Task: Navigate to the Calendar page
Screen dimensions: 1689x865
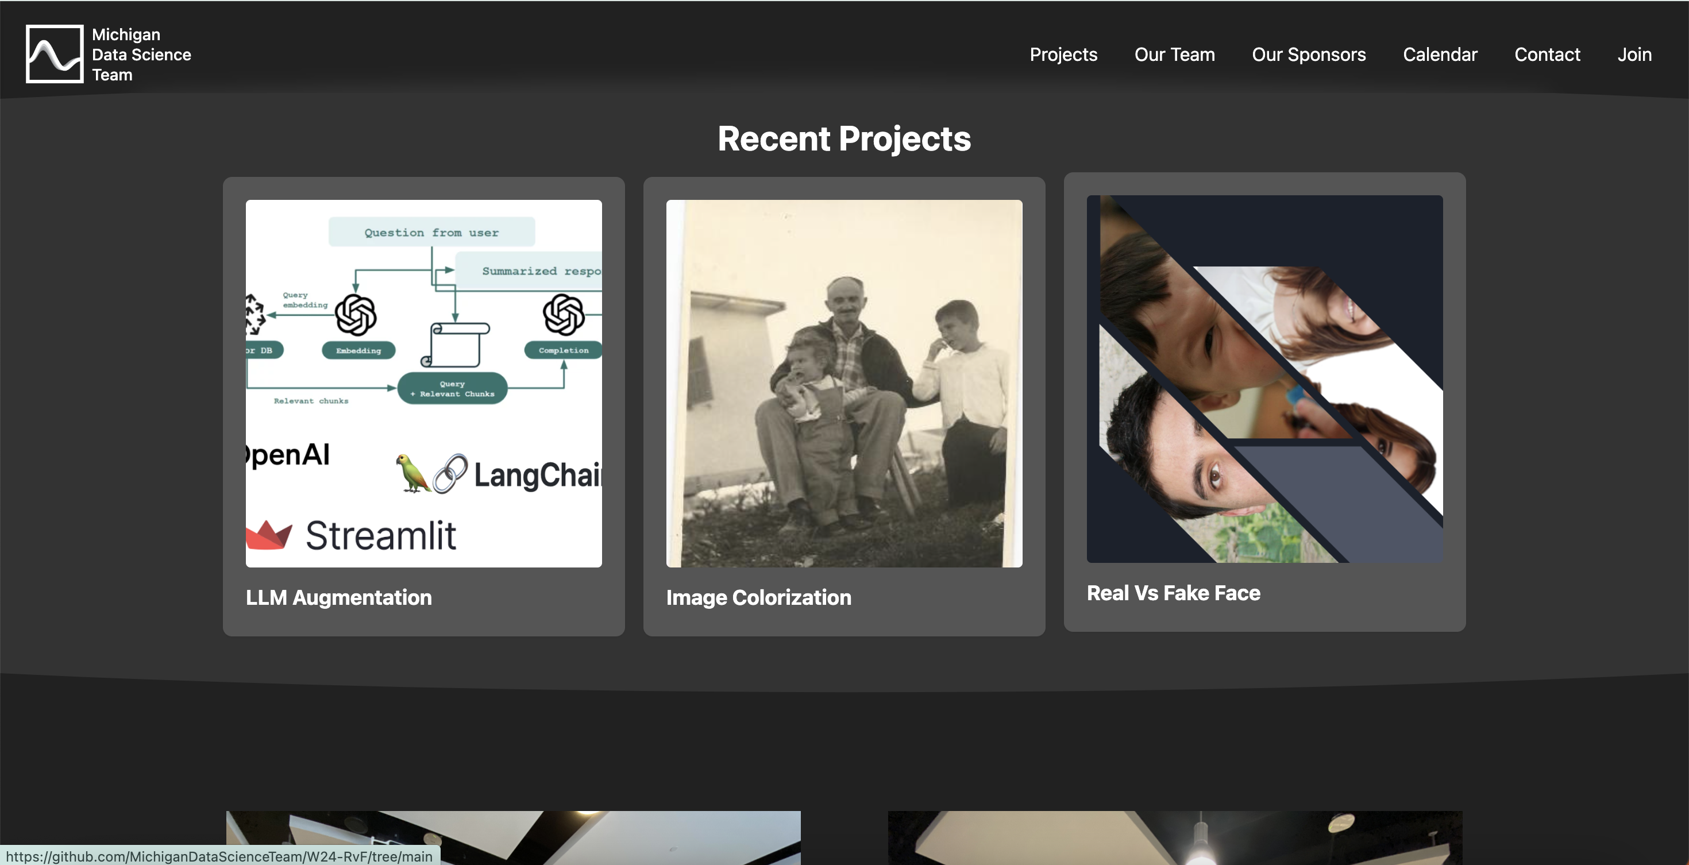Action: [1440, 55]
